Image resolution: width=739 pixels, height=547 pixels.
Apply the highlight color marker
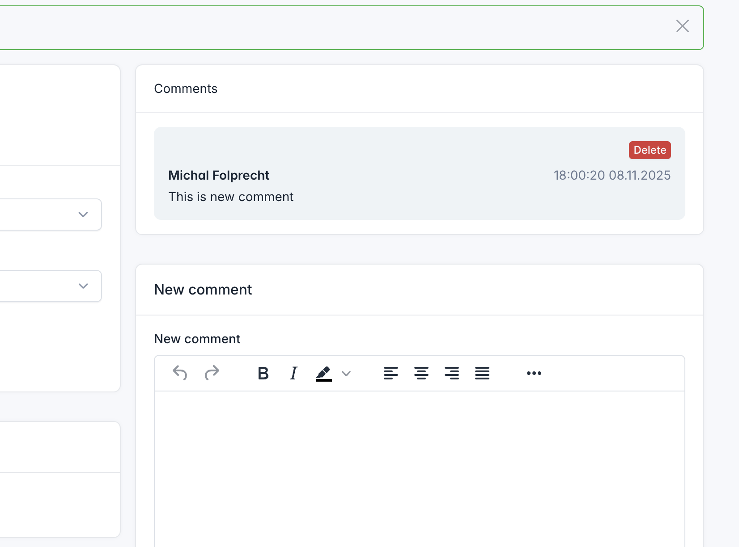[x=323, y=373]
